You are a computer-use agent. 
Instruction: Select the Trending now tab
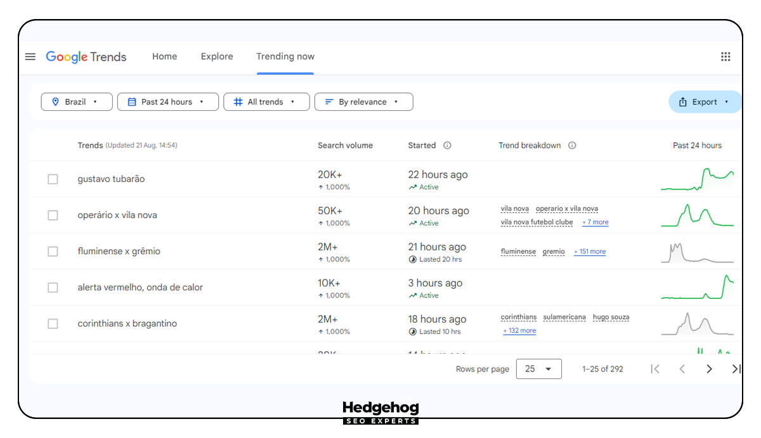[x=285, y=56]
